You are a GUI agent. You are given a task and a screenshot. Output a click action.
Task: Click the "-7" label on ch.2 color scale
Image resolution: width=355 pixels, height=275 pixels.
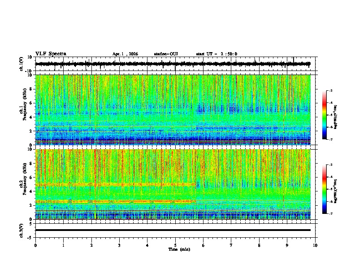pyautogui.click(x=330, y=213)
